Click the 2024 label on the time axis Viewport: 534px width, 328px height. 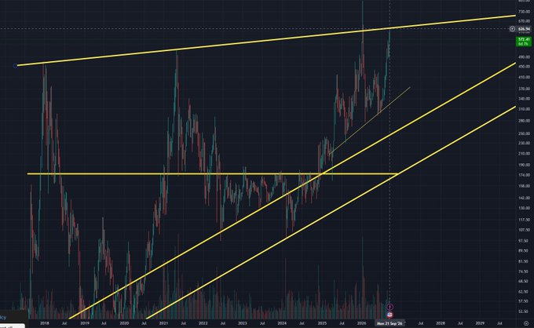282,323
